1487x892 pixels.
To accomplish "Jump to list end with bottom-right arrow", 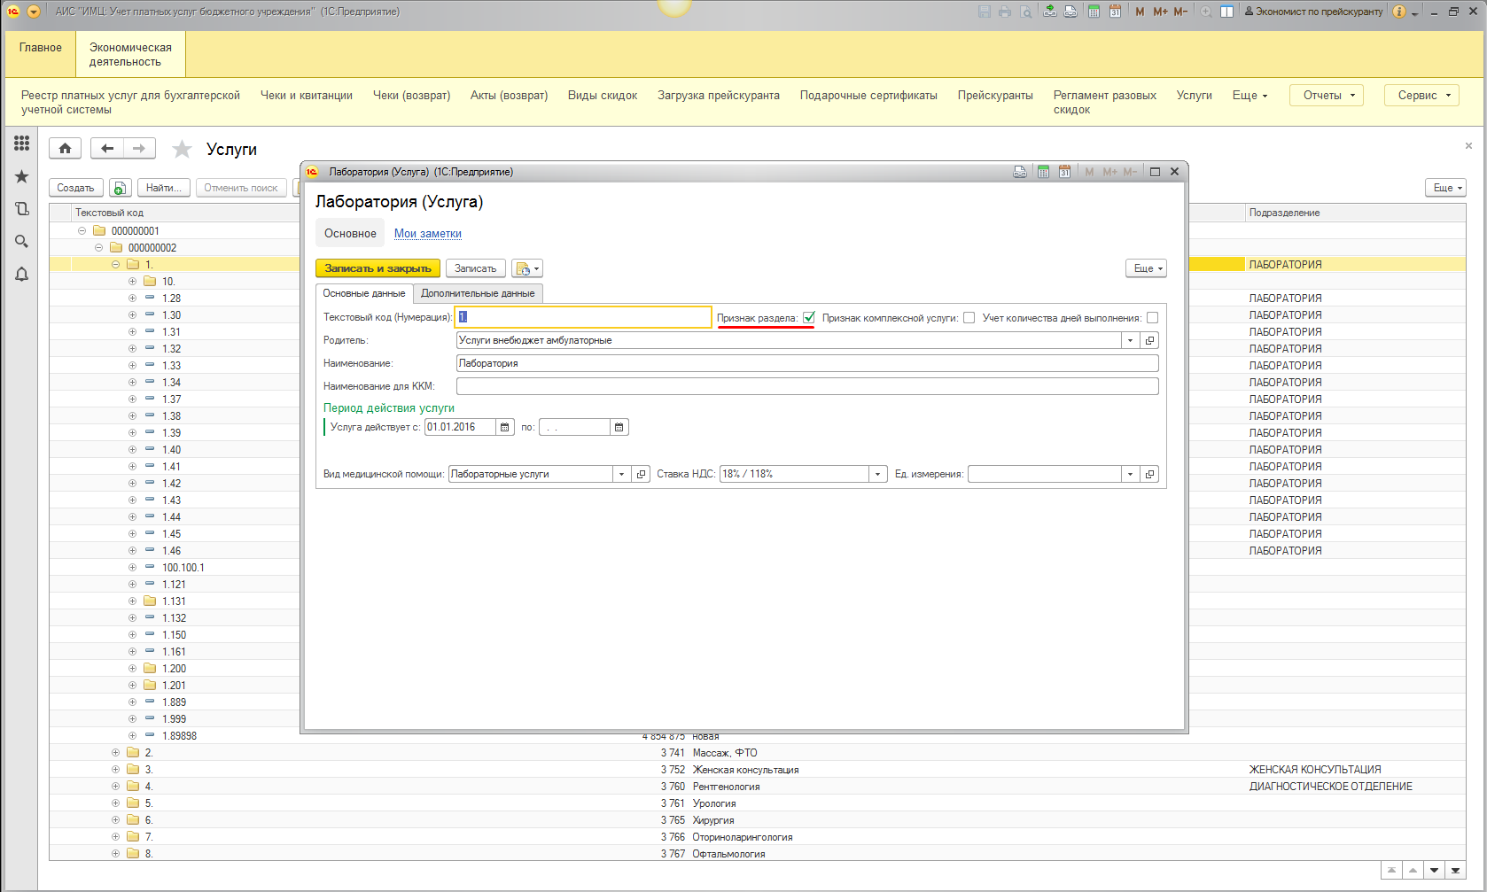I will (x=1455, y=871).
